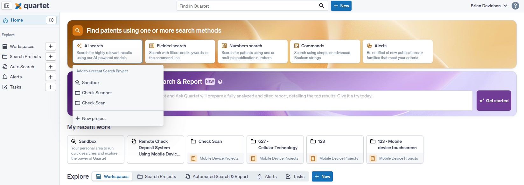
Task: Click the New button in the top bar
Action: (x=341, y=6)
